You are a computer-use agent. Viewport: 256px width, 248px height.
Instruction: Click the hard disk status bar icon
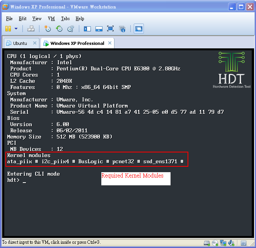(207, 243)
